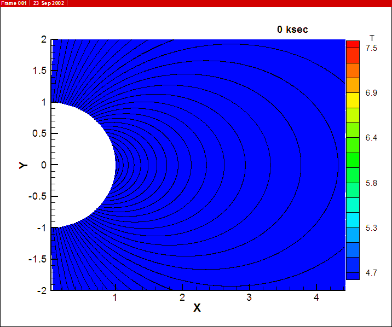
Task: Select the Y axis title
Action: click(x=23, y=165)
